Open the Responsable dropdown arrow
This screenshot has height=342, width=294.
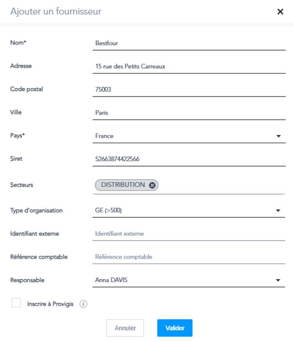(x=278, y=281)
